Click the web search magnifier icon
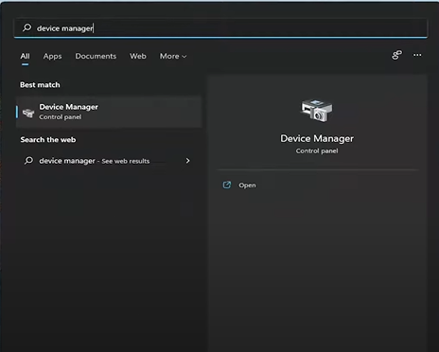This screenshot has height=352, width=439. click(x=28, y=161)
